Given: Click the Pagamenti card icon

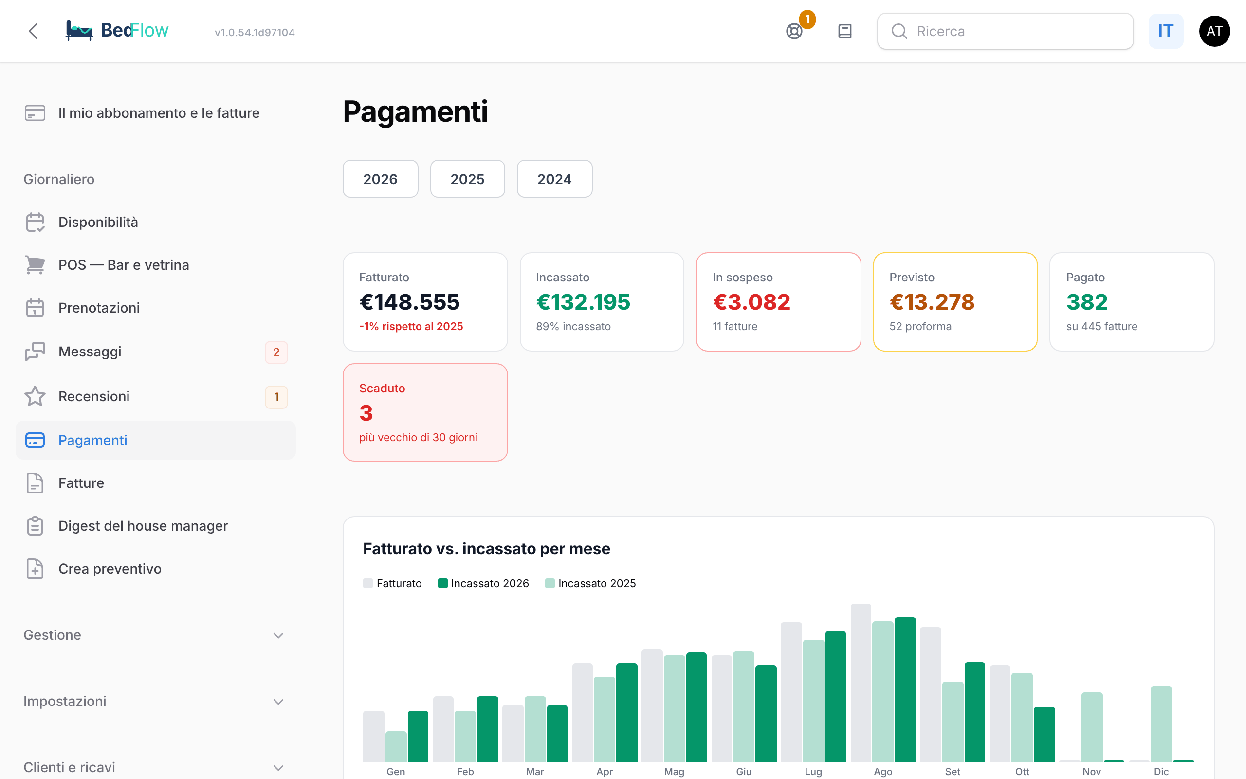Looking at the screenshot, I should [x=35, y=440].
